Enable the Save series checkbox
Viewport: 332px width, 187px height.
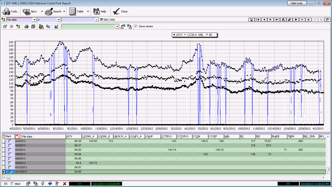pyautogui.click(x=136, y=27)
